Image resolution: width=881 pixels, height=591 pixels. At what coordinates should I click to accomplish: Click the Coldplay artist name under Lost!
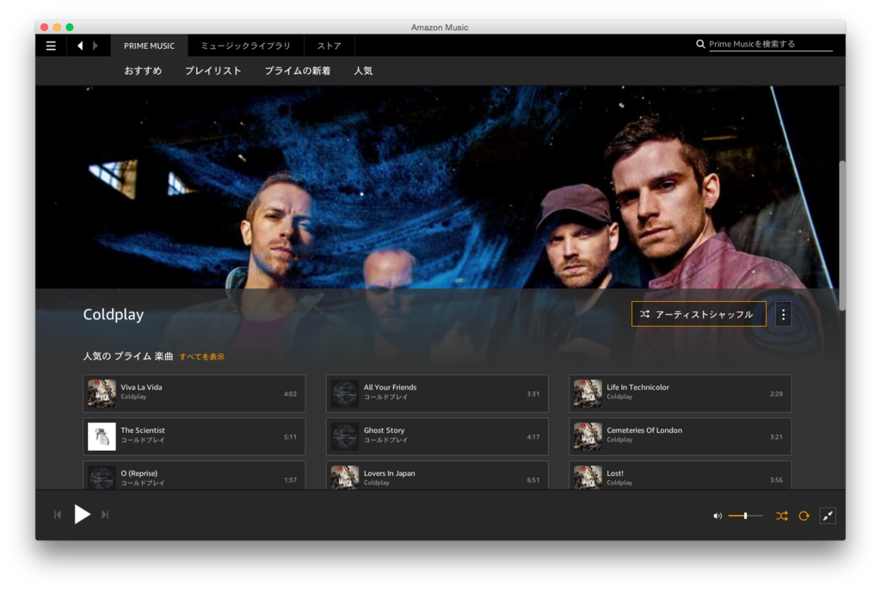click(x=619, y=483)
